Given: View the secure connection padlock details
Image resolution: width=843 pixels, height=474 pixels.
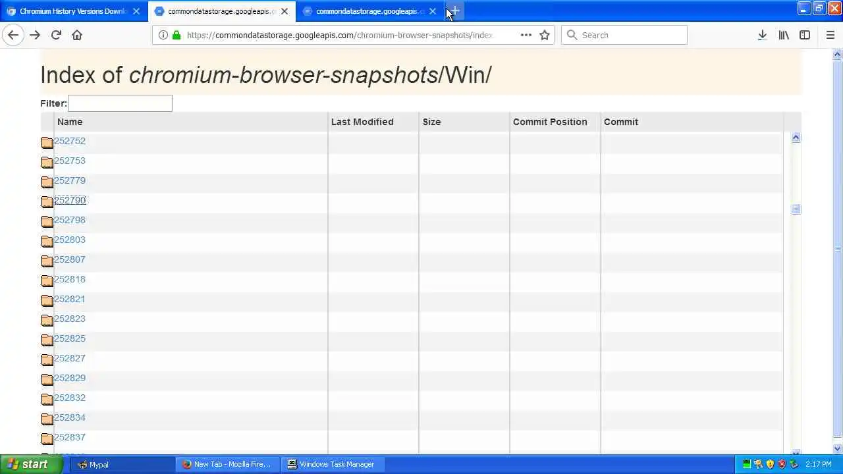Looking at the screenshot, I should pos(177,35).
